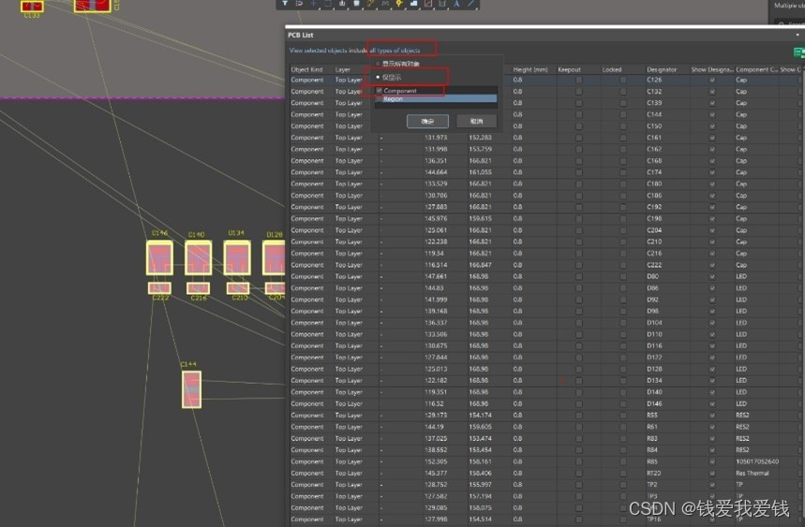Choose the 显示所有对象 radio option
This screenshot has height=527, width=805.
click(x=397, y=64)
